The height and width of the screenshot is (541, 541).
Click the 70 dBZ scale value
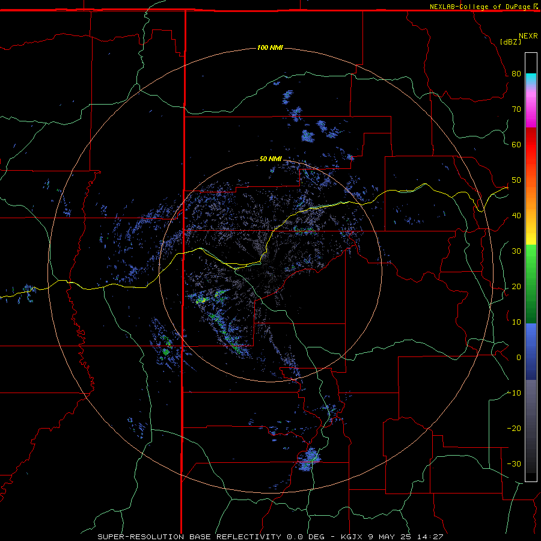point(516,109)
